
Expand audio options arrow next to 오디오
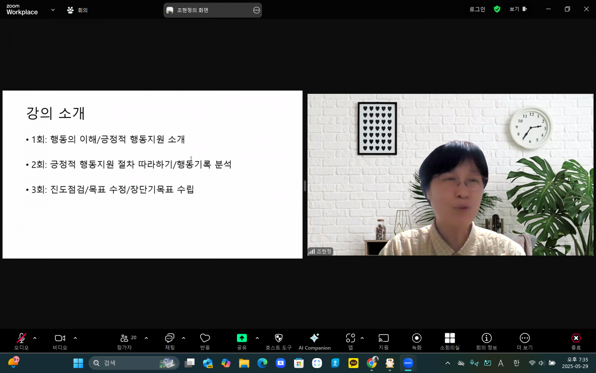pos(35,338)
